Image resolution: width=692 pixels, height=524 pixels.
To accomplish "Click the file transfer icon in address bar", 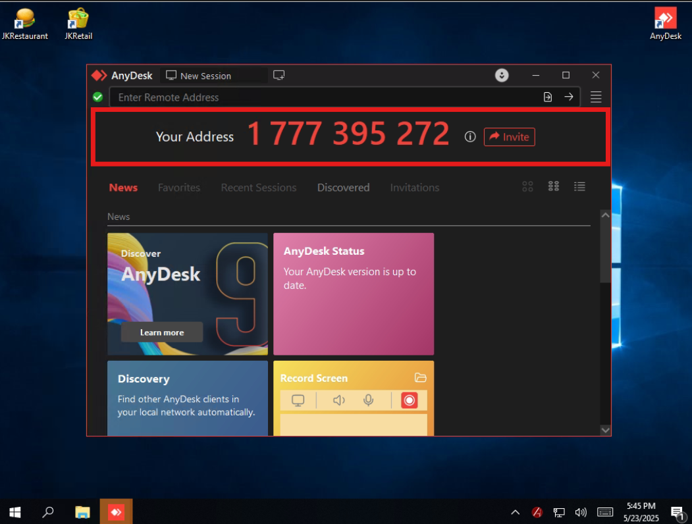I will click(548, 97).
